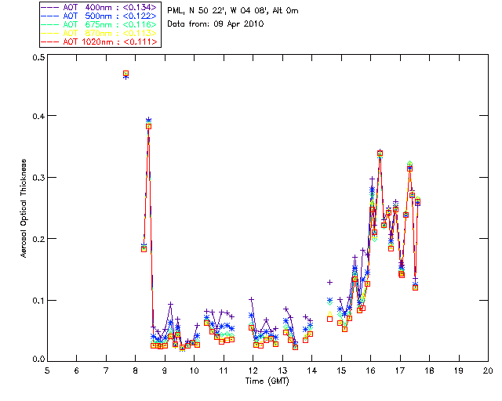Click the 'Time (GMT)' axis label
Image resolution: width=502 pixels, height=401 pixels.
point(267,381)
